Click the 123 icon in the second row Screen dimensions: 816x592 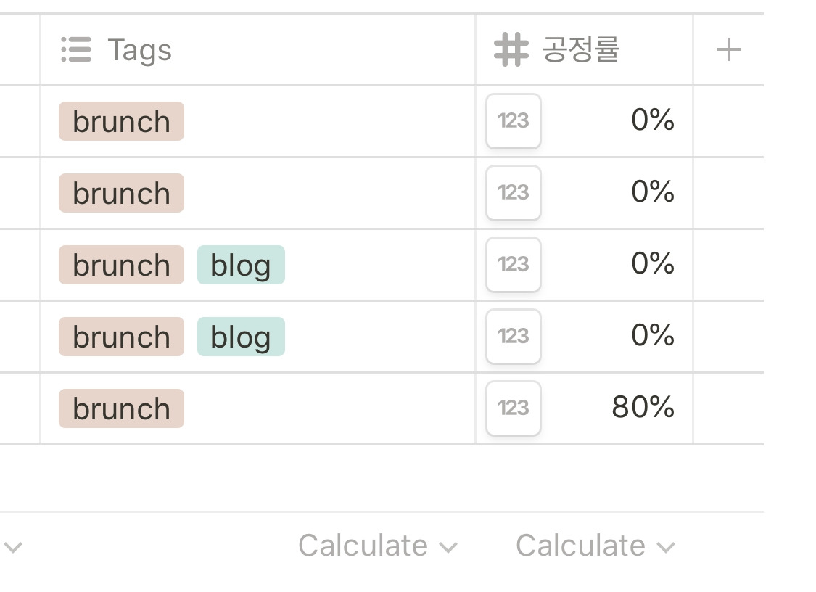click(x=513, y=193)
